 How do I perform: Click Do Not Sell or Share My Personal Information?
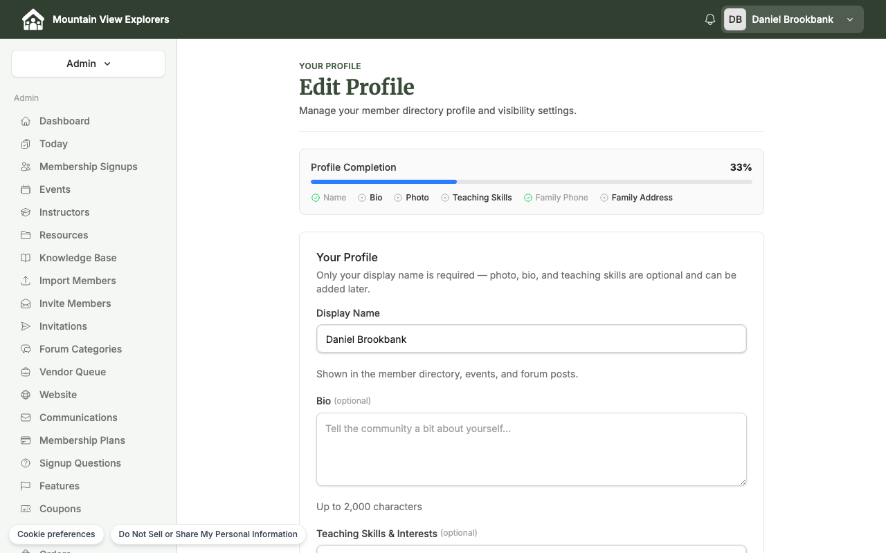coord(208,534)
